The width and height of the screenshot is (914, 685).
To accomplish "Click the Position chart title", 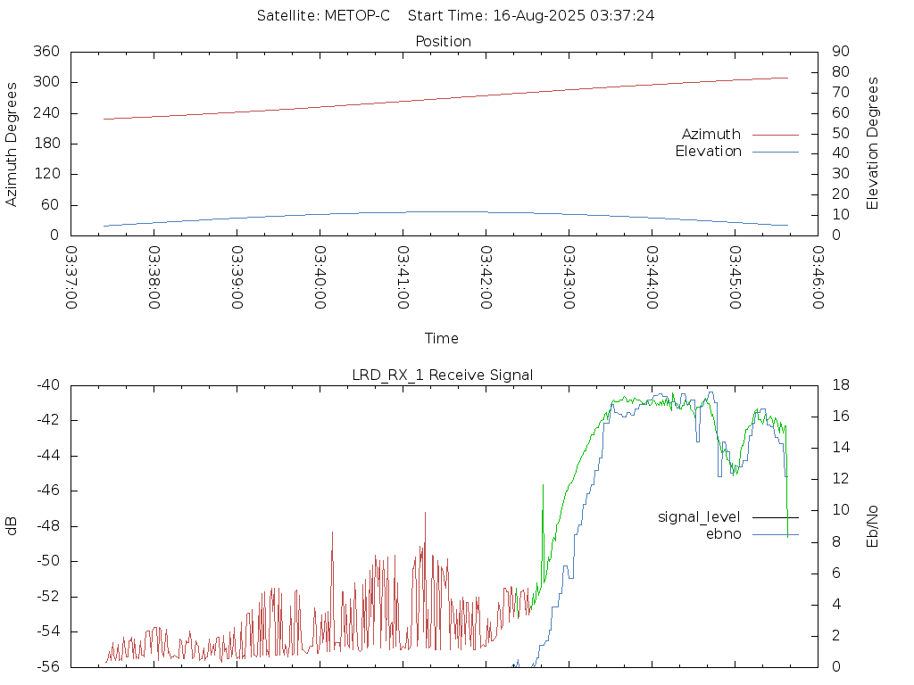I will [x=443, y=41].
